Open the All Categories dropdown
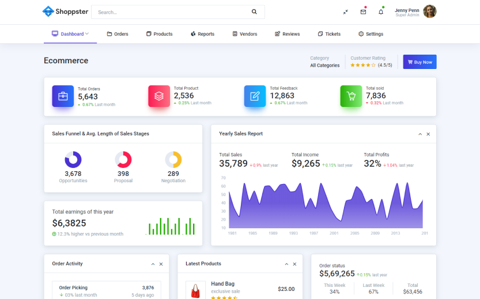Screen dimensions: 480x299 (325, 66)
